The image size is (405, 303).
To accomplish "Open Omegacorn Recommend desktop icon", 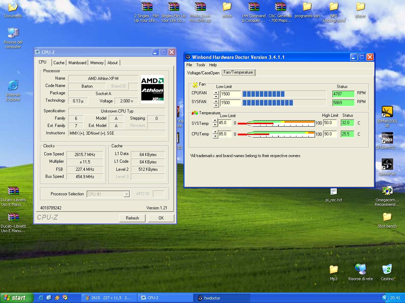I will click(387, 196).
